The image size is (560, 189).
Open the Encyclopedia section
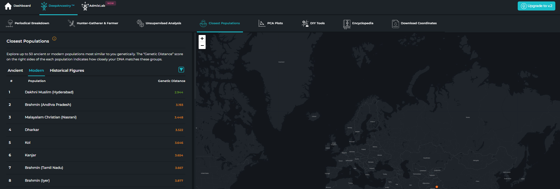click(363, 23)
